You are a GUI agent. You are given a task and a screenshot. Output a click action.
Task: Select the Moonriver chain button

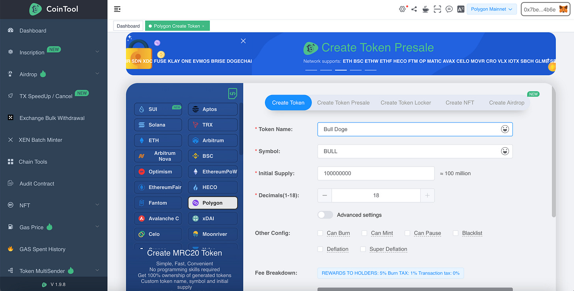(x=213, y=234)
